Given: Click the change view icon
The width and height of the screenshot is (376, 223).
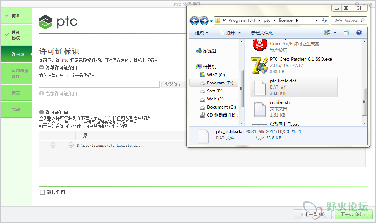Looking at the screenshot, I should point(327,33).
